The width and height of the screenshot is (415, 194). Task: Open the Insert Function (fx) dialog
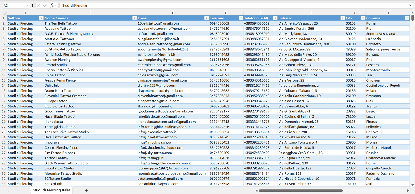tap(52, 5)
